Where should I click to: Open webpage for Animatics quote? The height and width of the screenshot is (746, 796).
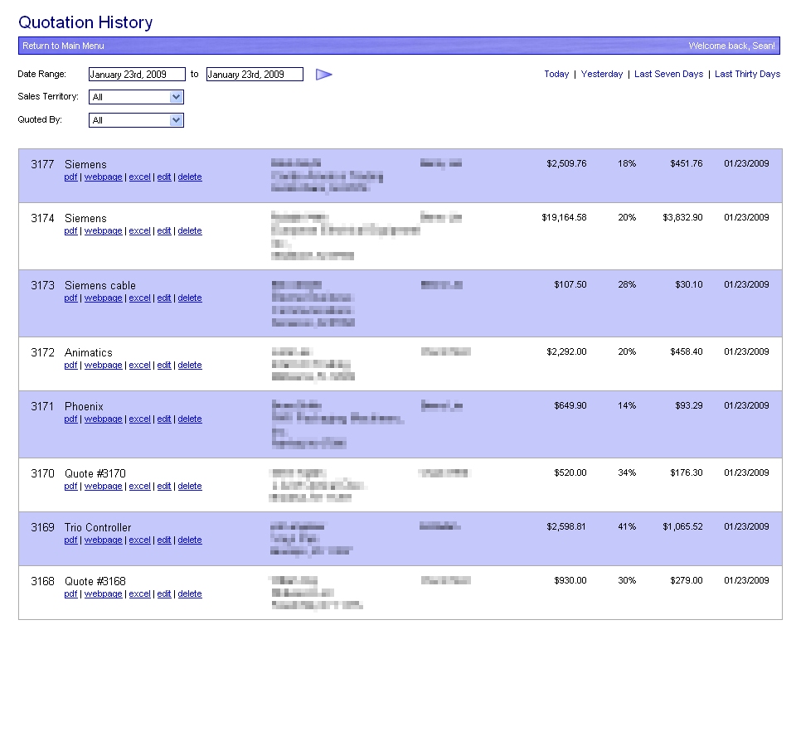(103, 366)
